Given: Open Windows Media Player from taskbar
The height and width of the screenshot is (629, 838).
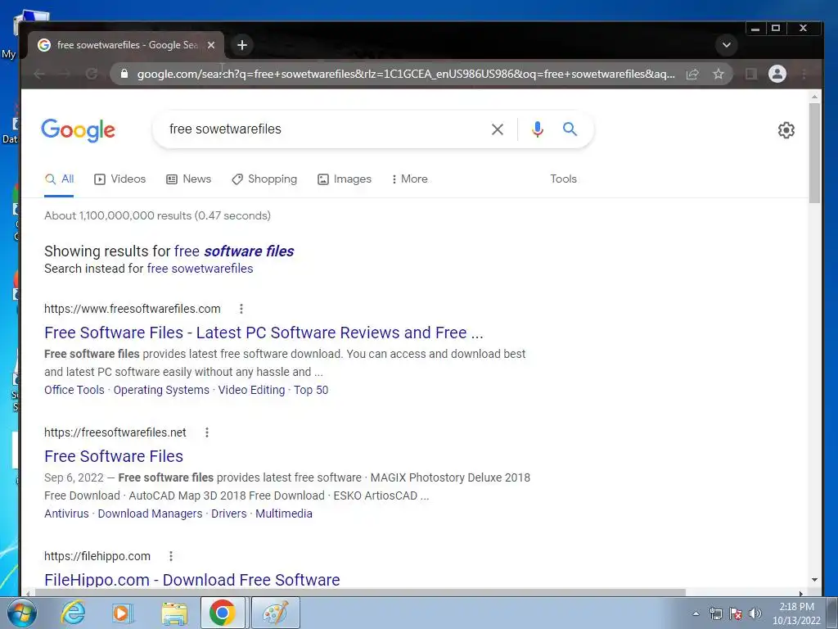Looking at the screenshot, I should point(123,613).
